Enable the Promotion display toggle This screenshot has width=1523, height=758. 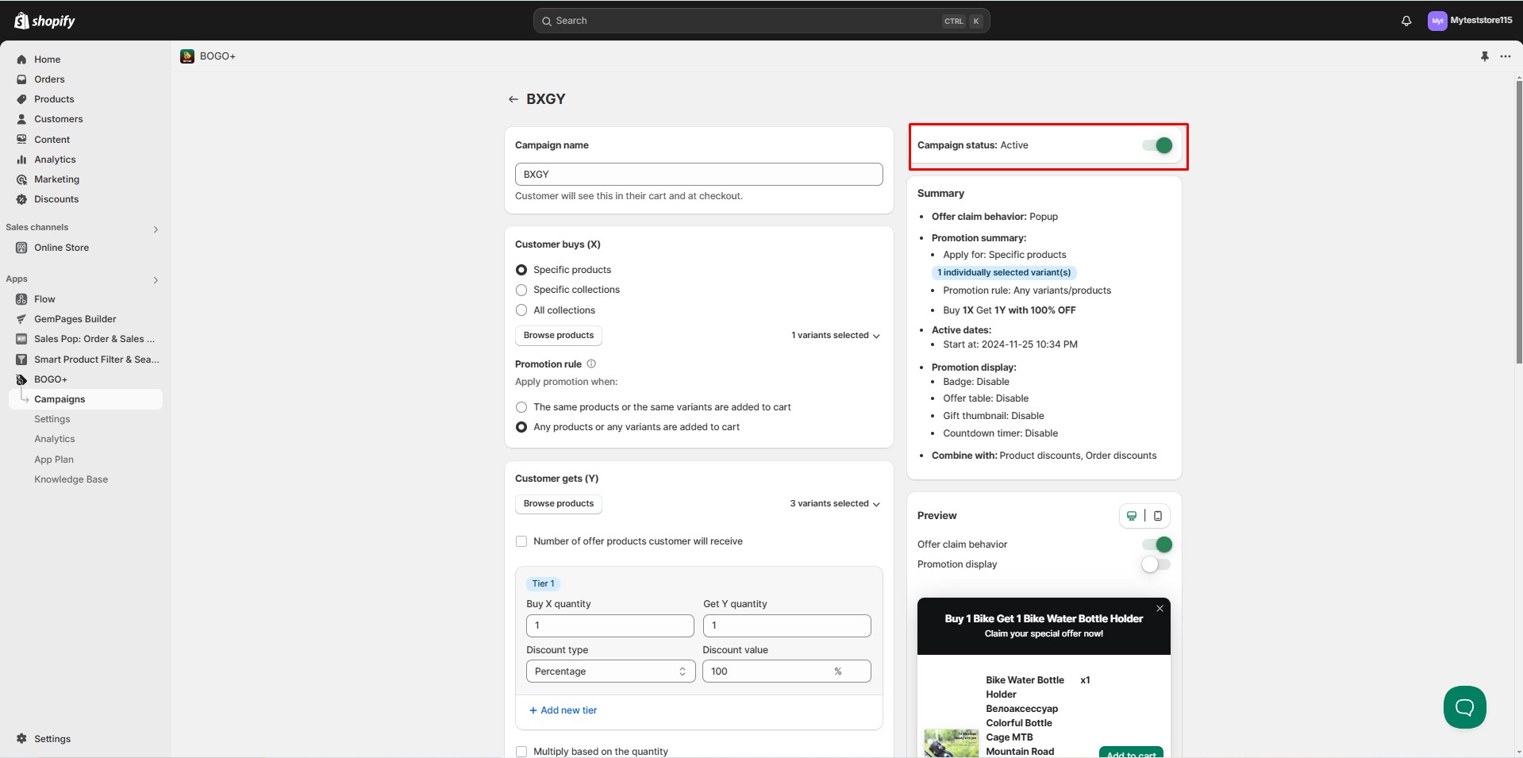pyautogui.click(x=1156, y=564)
